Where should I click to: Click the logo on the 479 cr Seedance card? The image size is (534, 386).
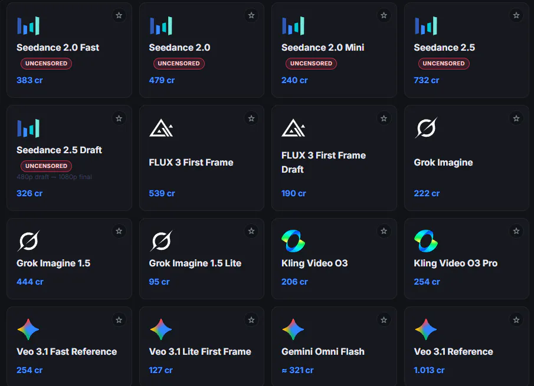[160, 26]
